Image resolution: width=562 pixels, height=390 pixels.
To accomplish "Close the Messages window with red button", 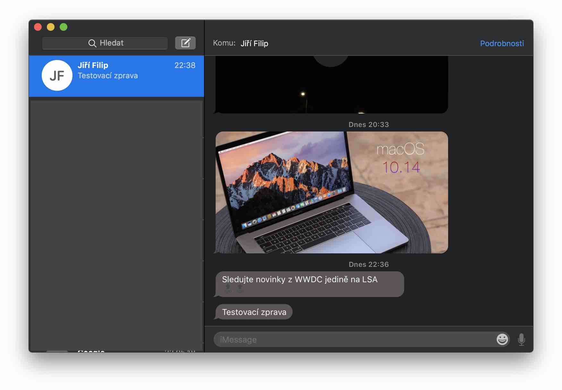I will point(38,27).
